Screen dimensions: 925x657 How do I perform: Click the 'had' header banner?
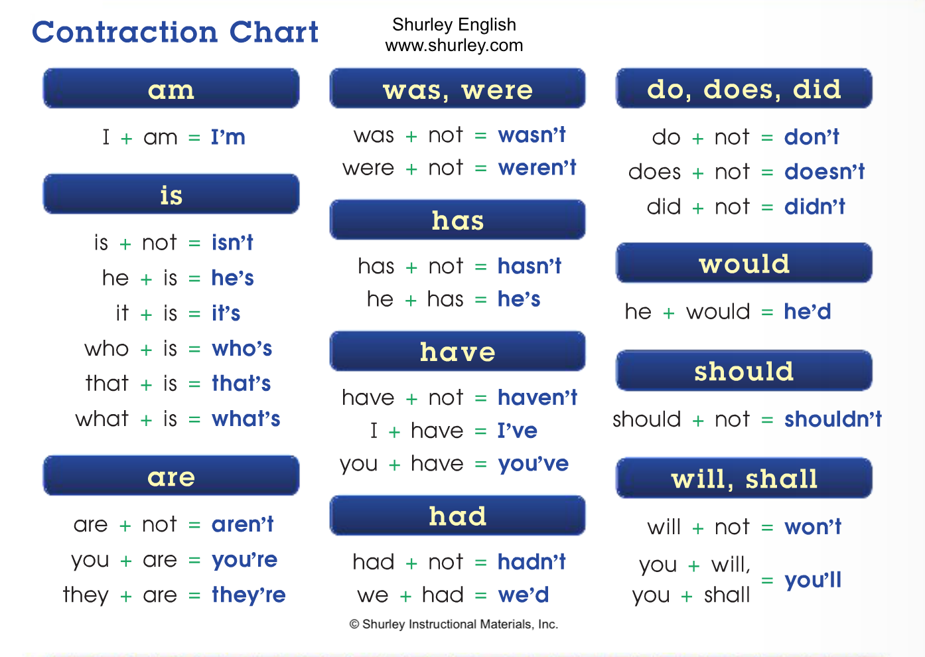point(457,516)
